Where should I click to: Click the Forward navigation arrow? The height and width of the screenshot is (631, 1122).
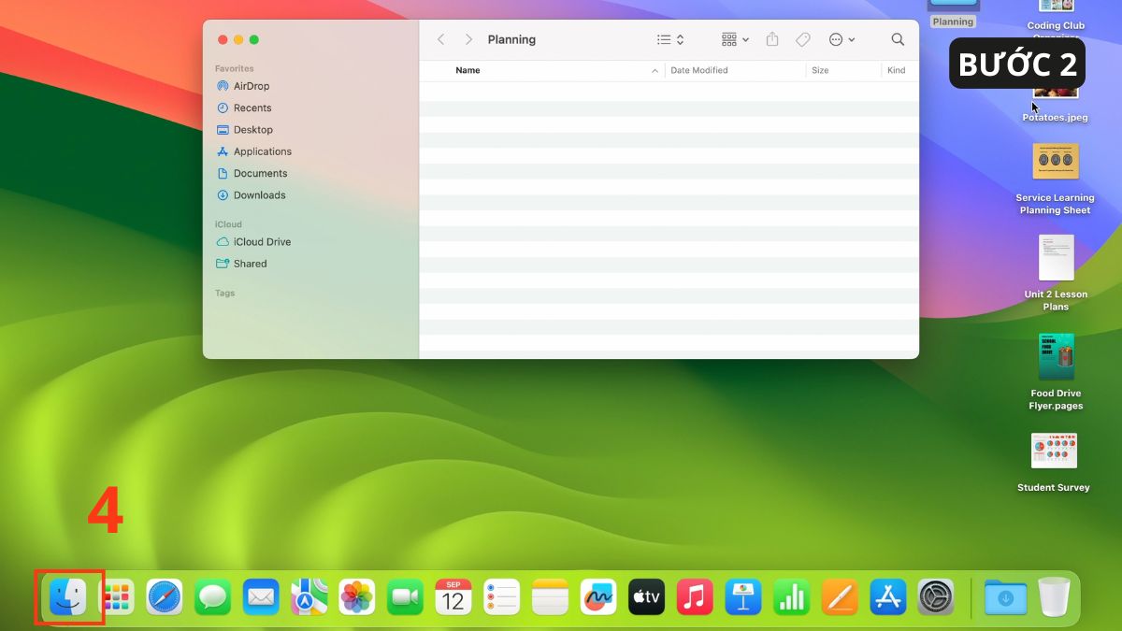pos(468,39)
